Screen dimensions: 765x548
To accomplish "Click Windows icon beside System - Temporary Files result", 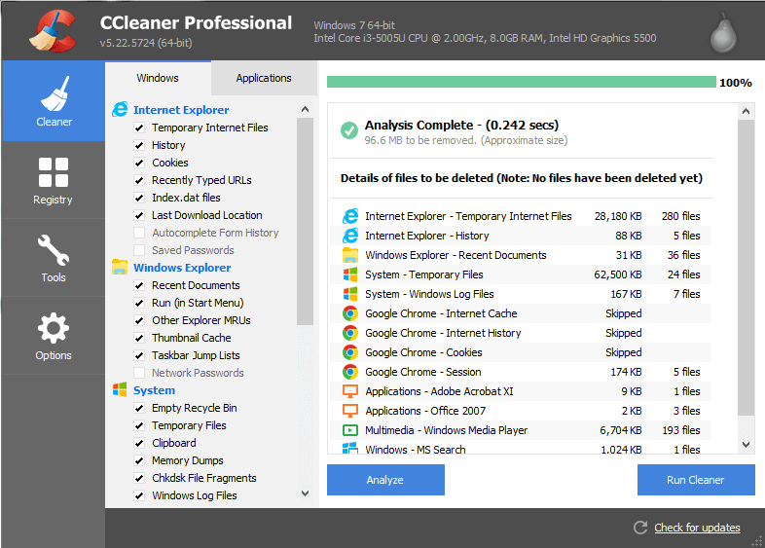I will pos(349,274).
